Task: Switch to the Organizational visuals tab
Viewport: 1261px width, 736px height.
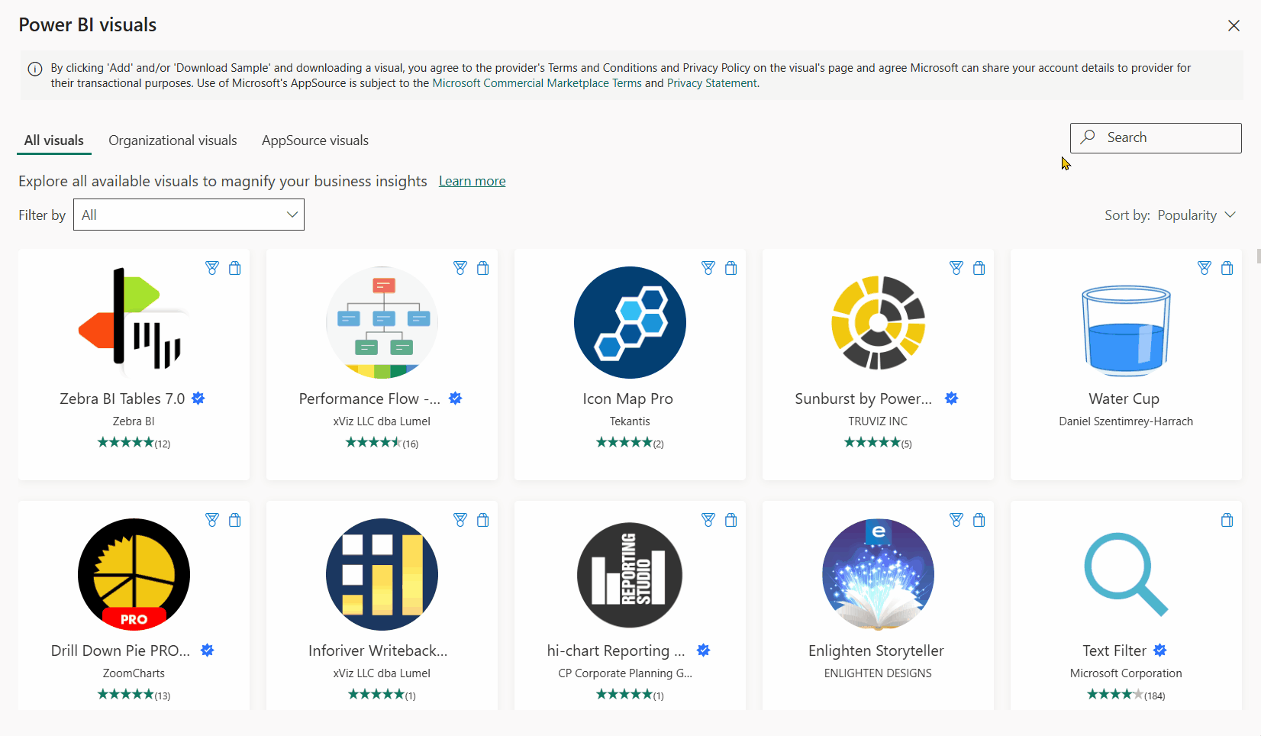Action: point(173,140)
